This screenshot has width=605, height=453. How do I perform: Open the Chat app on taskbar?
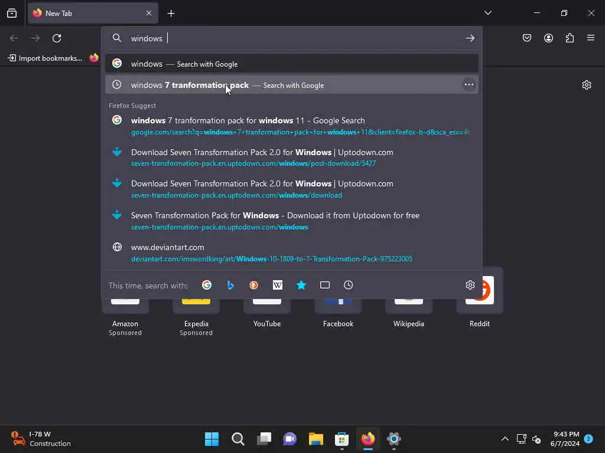(x=290, y=439)
